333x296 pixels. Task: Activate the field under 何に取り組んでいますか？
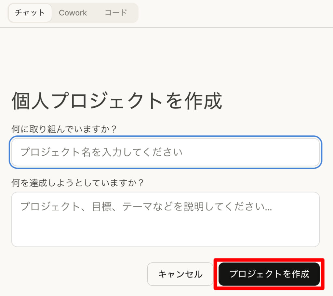(166, 152)
